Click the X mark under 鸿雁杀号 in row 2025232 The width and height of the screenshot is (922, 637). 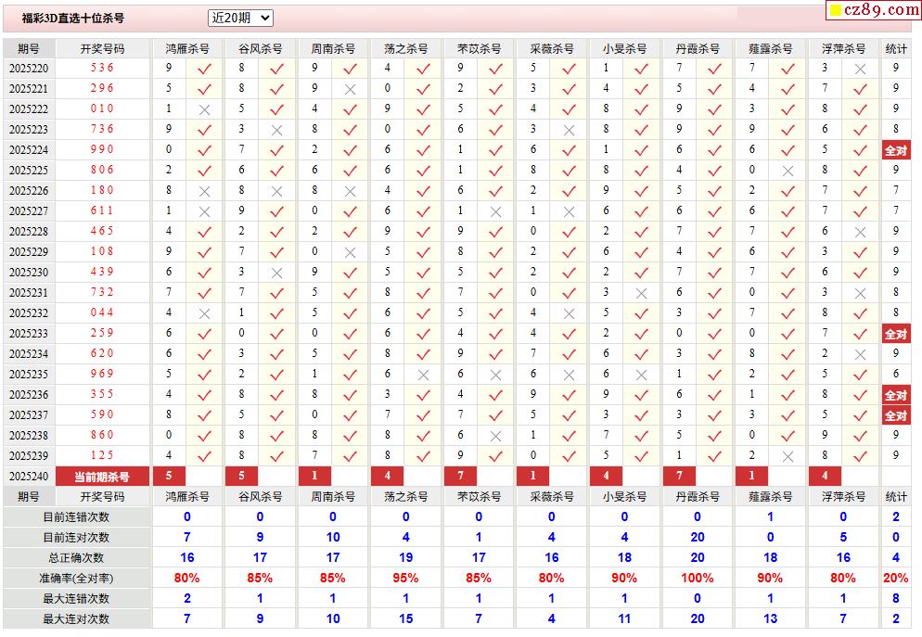tap(204, 313)
